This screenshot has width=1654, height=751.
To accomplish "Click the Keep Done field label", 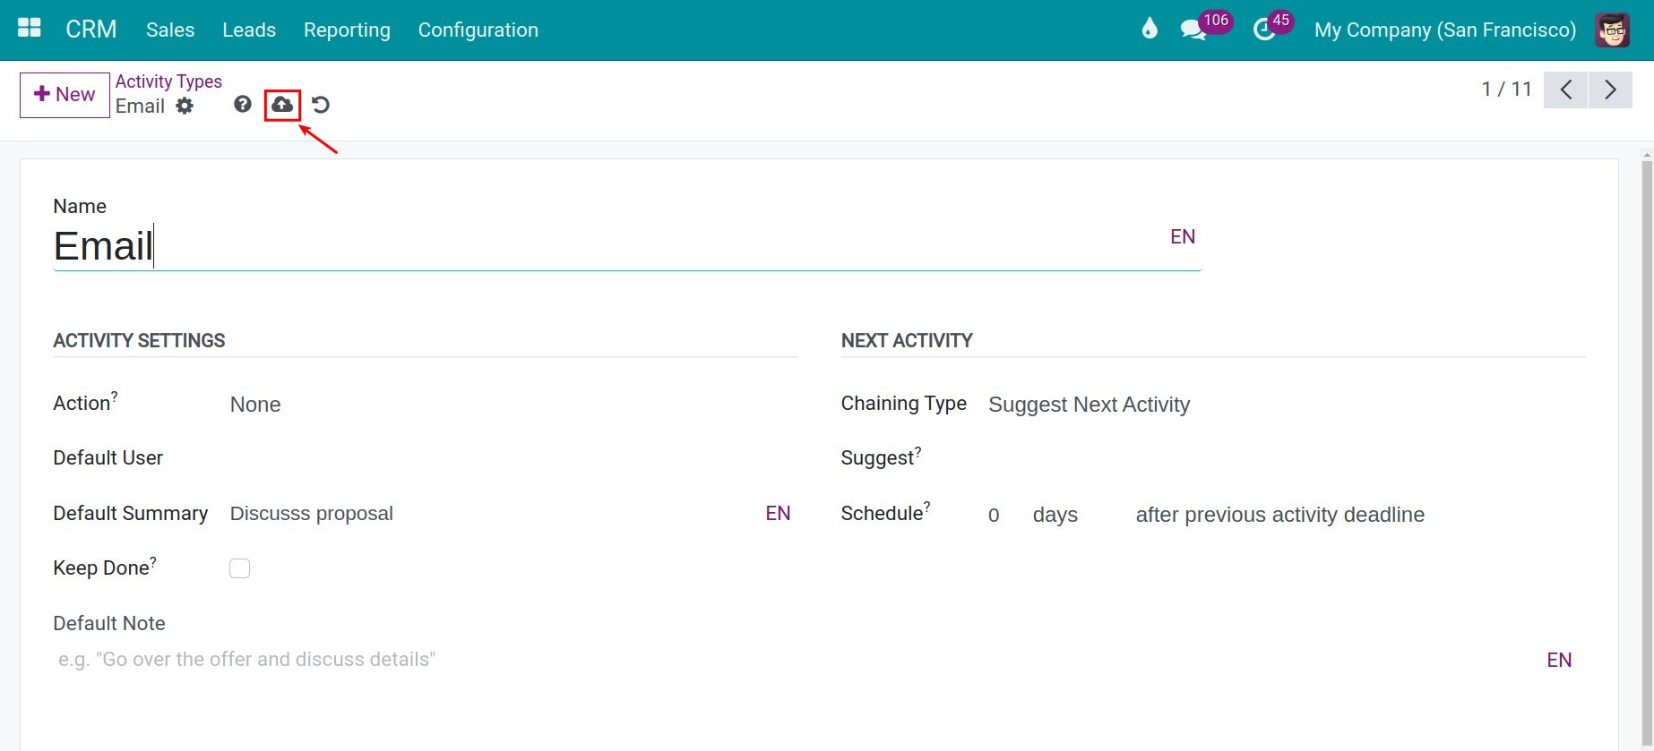I will [x=105, y=568].
